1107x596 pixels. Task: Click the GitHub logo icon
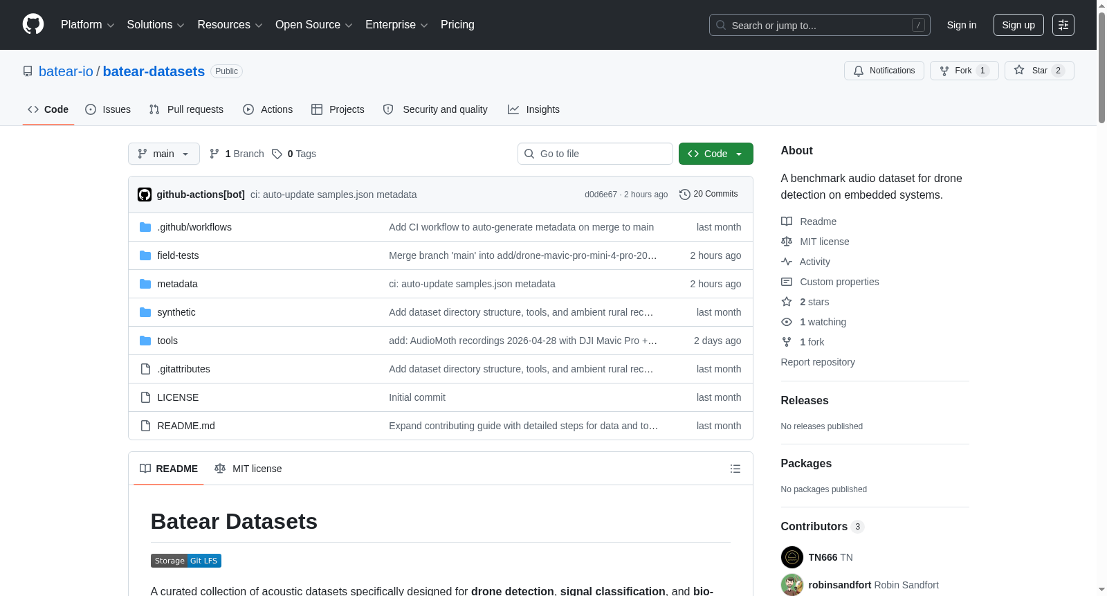coord(33,25)
